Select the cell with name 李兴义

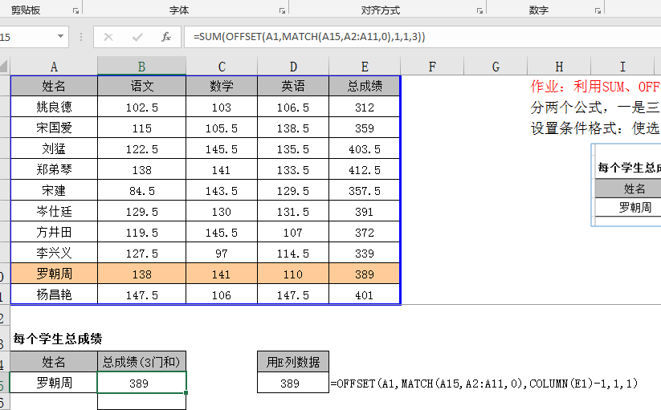coord(54,253)
